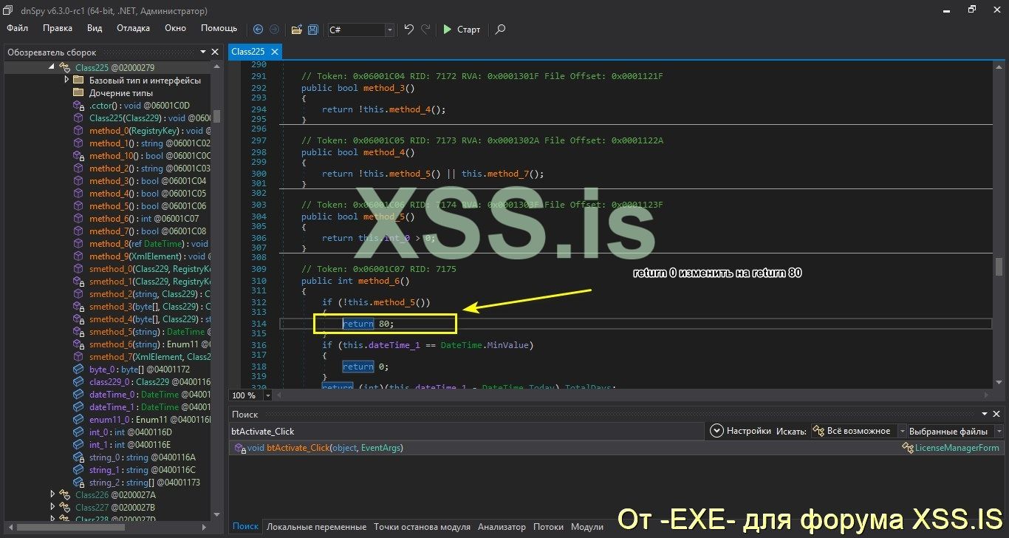Click the save all floppy icon
This screenshot has height=538, width=1009.
pyautogui.click(x=313, y=30)
